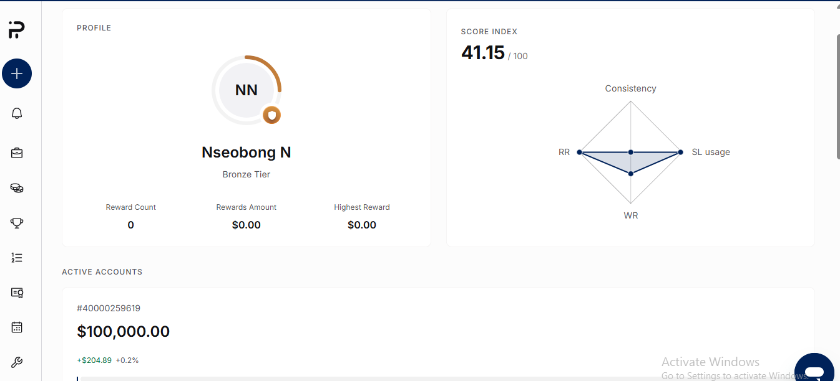This screenshot has width=840, height=381.
Task: Open the certificate icon in the sidebar
Action: (17, 293)
